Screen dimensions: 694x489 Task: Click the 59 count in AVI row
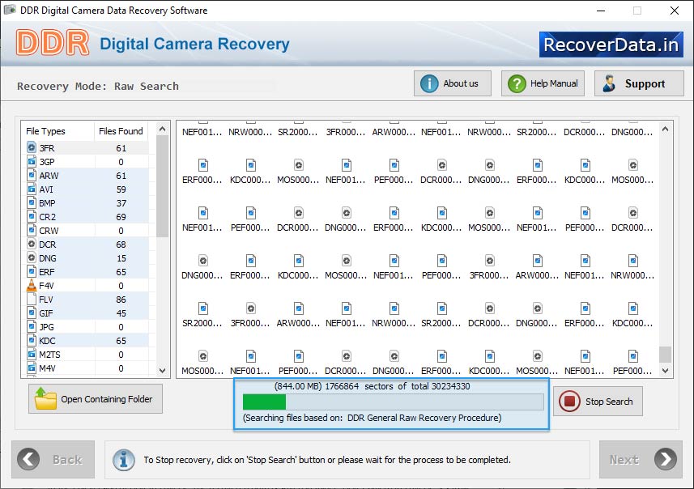(x=121, y=189)
